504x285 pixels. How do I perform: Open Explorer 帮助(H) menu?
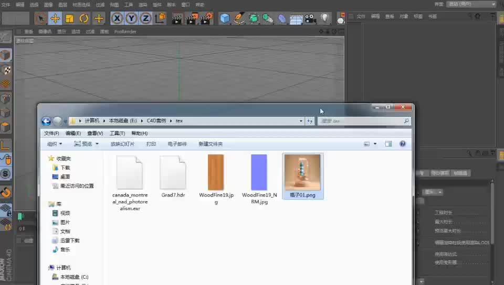click(140, 134)
